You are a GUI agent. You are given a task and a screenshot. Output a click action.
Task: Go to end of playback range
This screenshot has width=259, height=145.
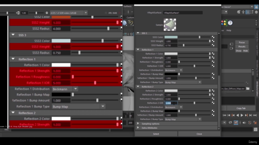pyautogui.click(x=255, y=115)
